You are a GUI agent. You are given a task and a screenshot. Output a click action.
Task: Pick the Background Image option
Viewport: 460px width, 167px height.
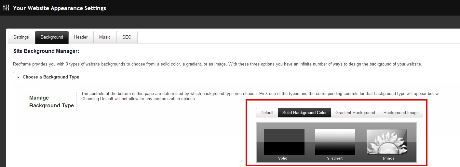coord(401,113)
